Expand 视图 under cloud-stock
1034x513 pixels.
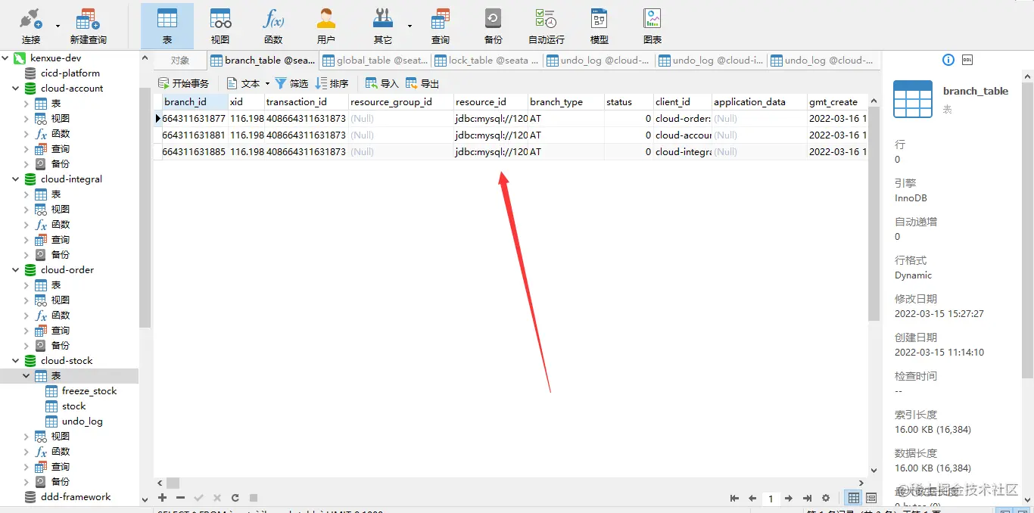(26, 437)
